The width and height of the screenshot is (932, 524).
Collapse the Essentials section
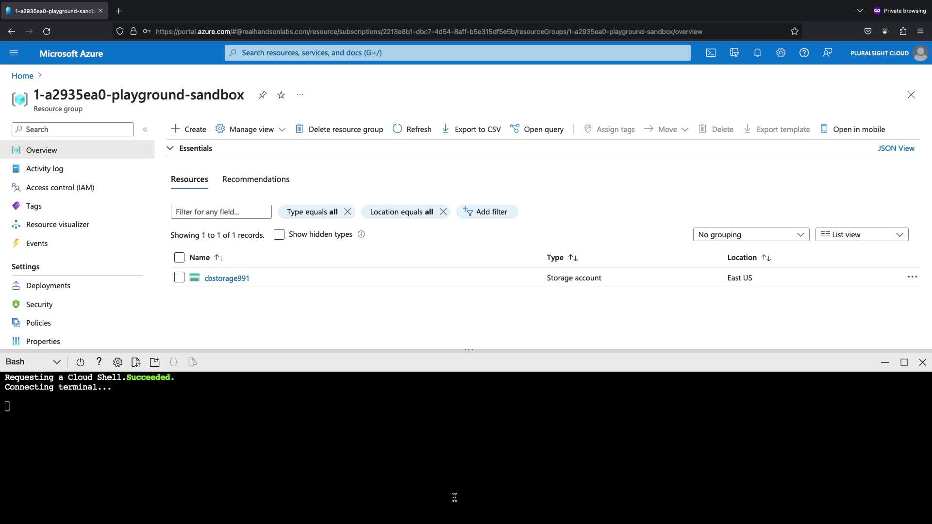pos(170,148)
